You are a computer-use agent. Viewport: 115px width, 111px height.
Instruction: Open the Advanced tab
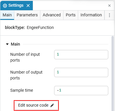52,15
